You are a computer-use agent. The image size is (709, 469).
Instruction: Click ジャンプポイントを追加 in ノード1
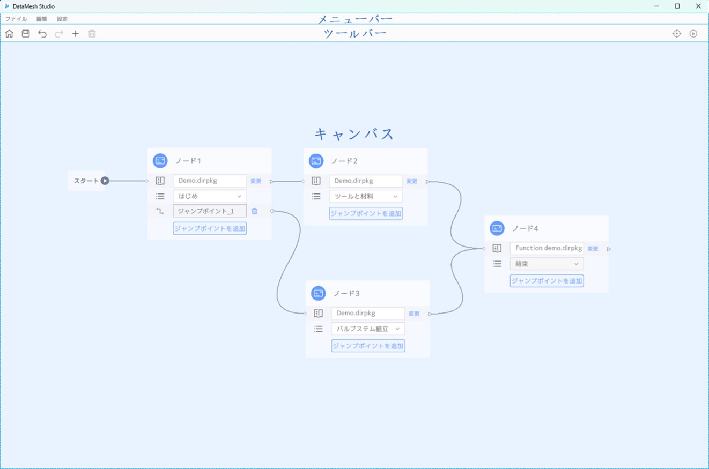(x=210, y=228)
